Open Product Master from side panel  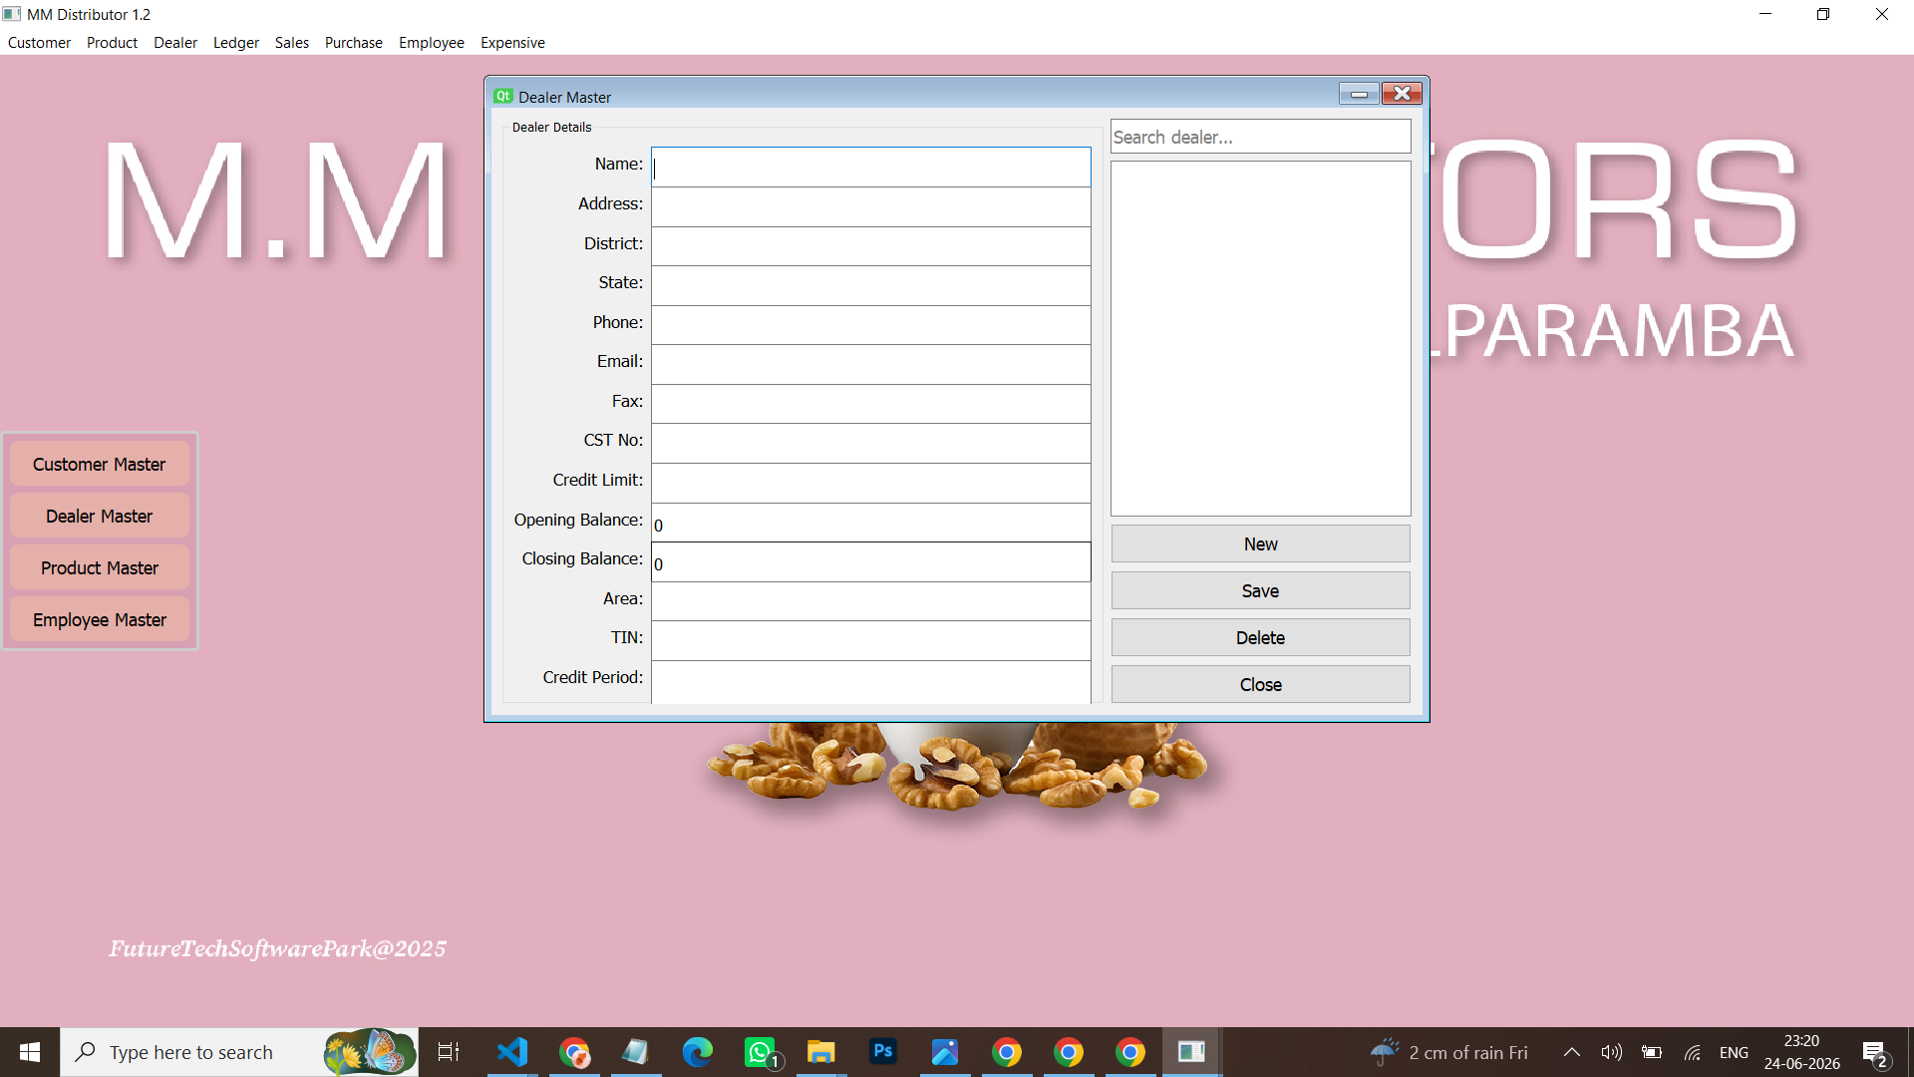tap(100, 568)
